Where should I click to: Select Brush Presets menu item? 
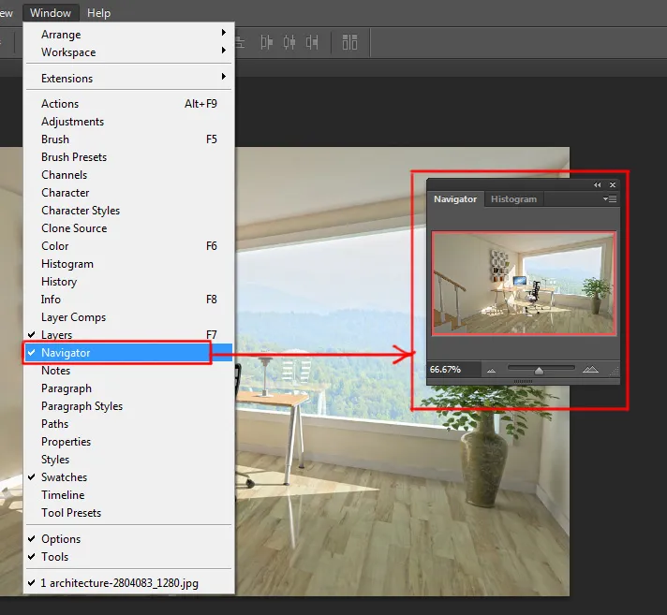pos(129,157)
